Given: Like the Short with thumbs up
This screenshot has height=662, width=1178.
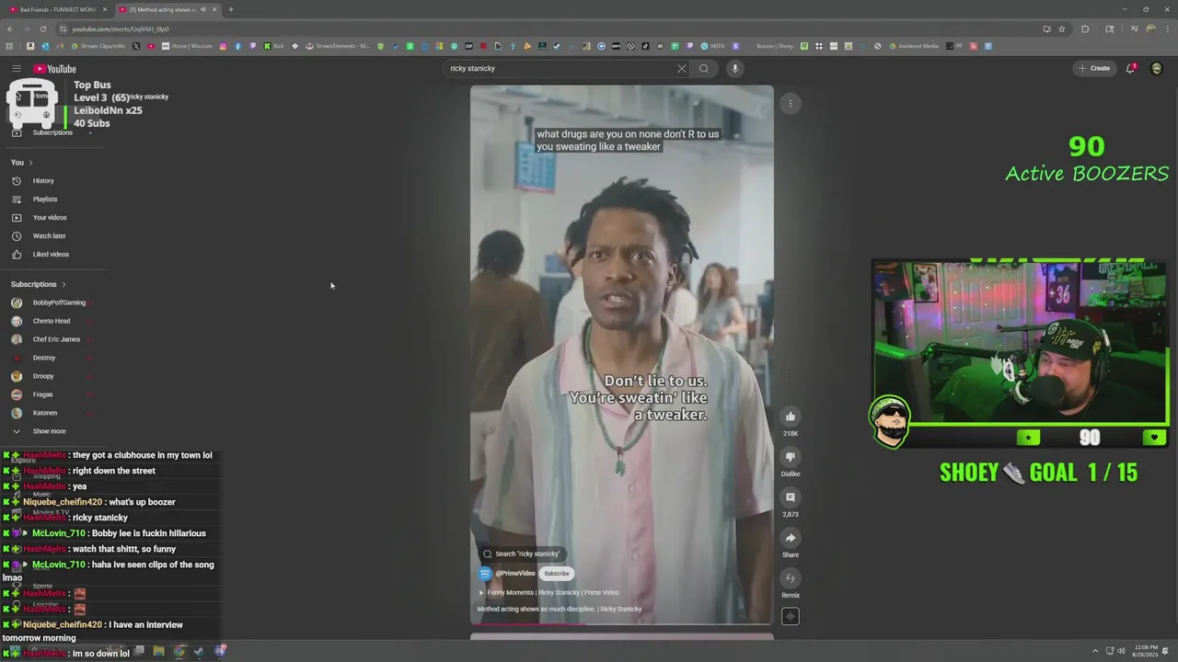Looking at the screenshot, I should (x=790, y=416).
